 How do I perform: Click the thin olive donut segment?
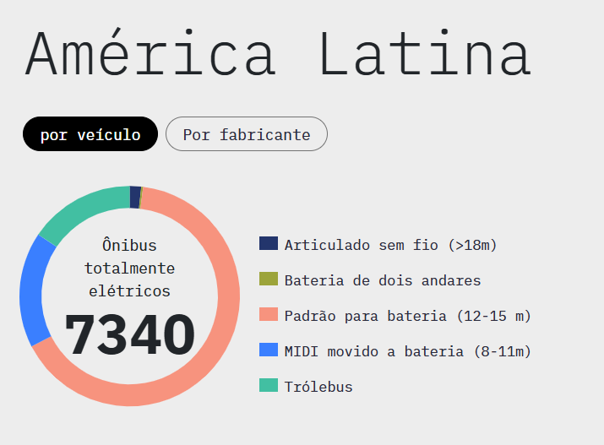(x=142, y=197)
